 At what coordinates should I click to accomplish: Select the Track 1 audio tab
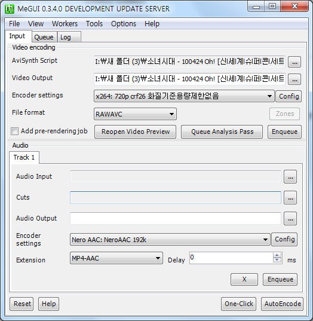click(x=24, y=157)
